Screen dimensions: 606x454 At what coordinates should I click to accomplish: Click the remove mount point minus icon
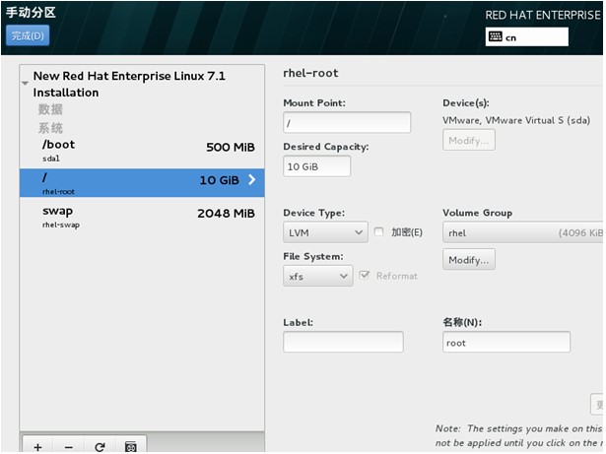point(68,446)
